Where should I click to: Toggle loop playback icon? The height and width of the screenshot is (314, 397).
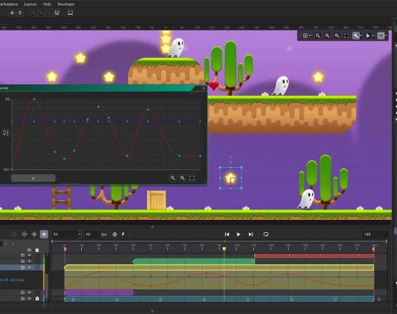(x=266, y=235)
